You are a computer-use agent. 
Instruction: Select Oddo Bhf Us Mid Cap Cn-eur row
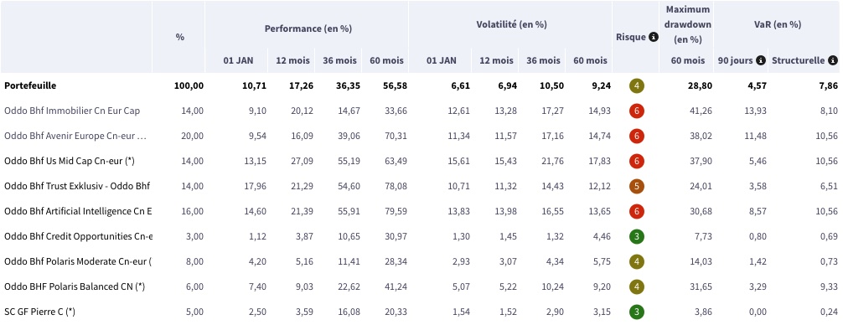click(x=421, y=161)
